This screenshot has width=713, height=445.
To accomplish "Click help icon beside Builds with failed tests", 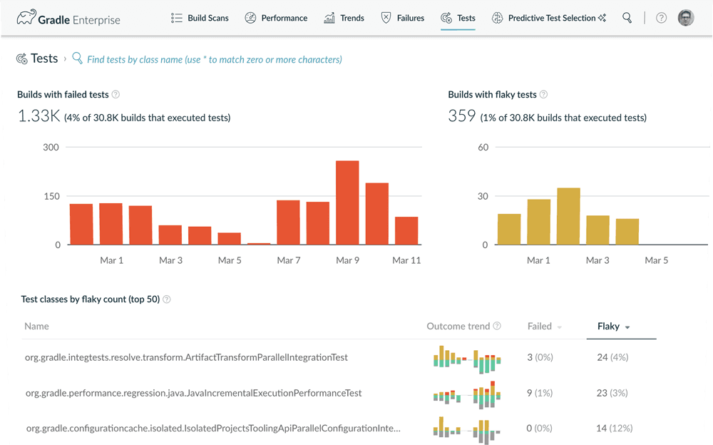I will [x=116, y=94].
